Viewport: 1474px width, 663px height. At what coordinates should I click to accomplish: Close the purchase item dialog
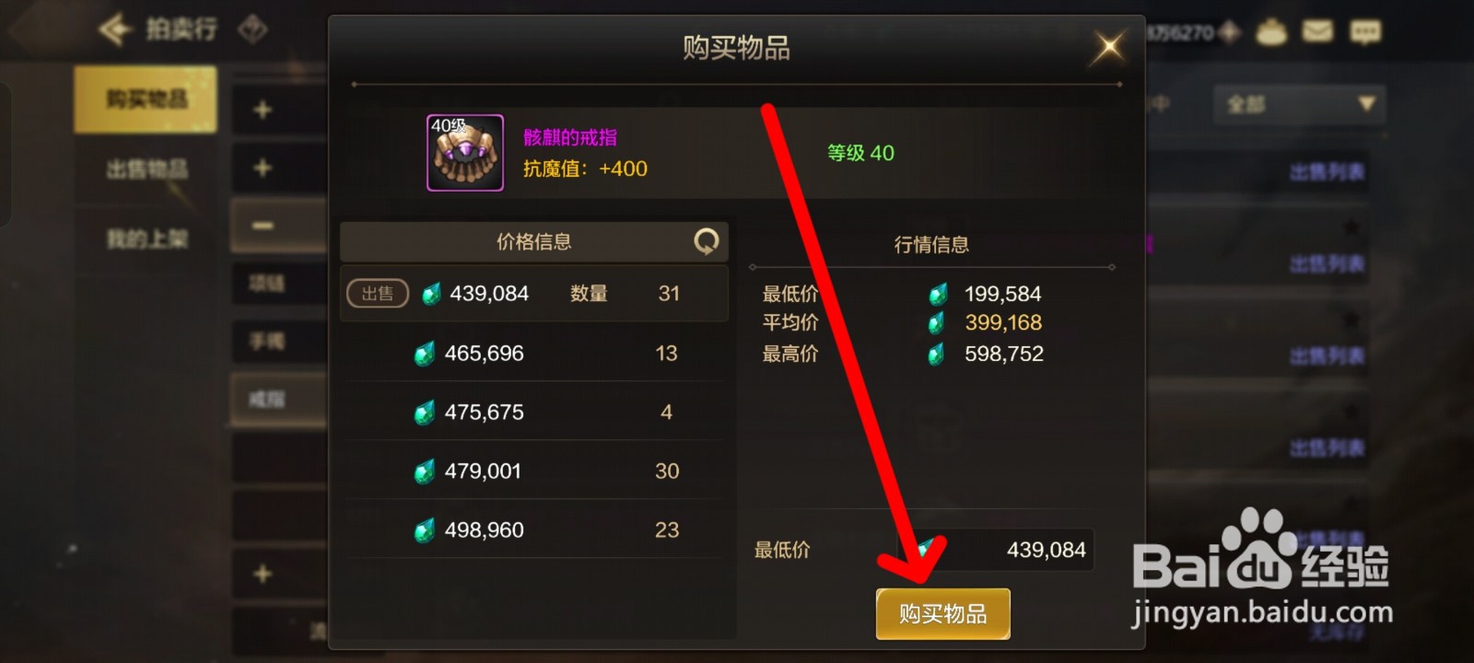1108,46
